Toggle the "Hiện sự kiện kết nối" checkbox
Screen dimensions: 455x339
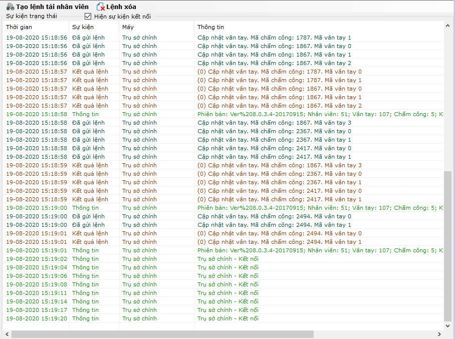tap(88, 16)
